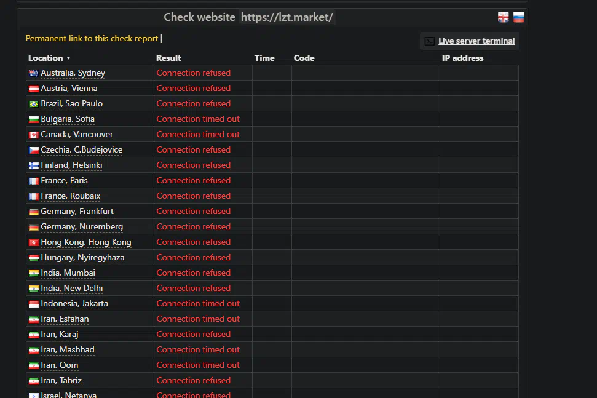This screenshot has width=597, height=398.
Task: Select the India, New Delhi location
Action: tap(71, 288)
